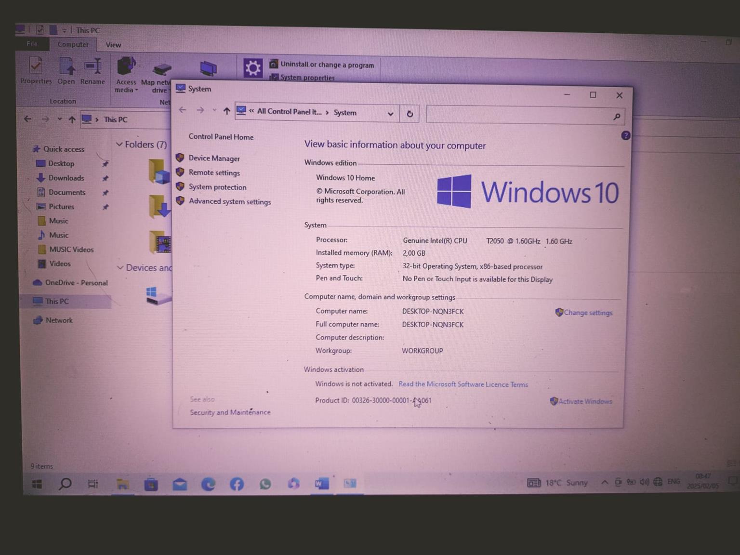Collapse the Folders (7) section

pyautogui.click(x=119, y=145)
